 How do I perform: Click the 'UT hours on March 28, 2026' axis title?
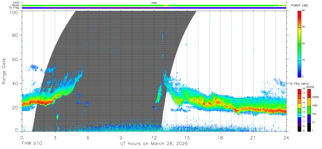154,144
